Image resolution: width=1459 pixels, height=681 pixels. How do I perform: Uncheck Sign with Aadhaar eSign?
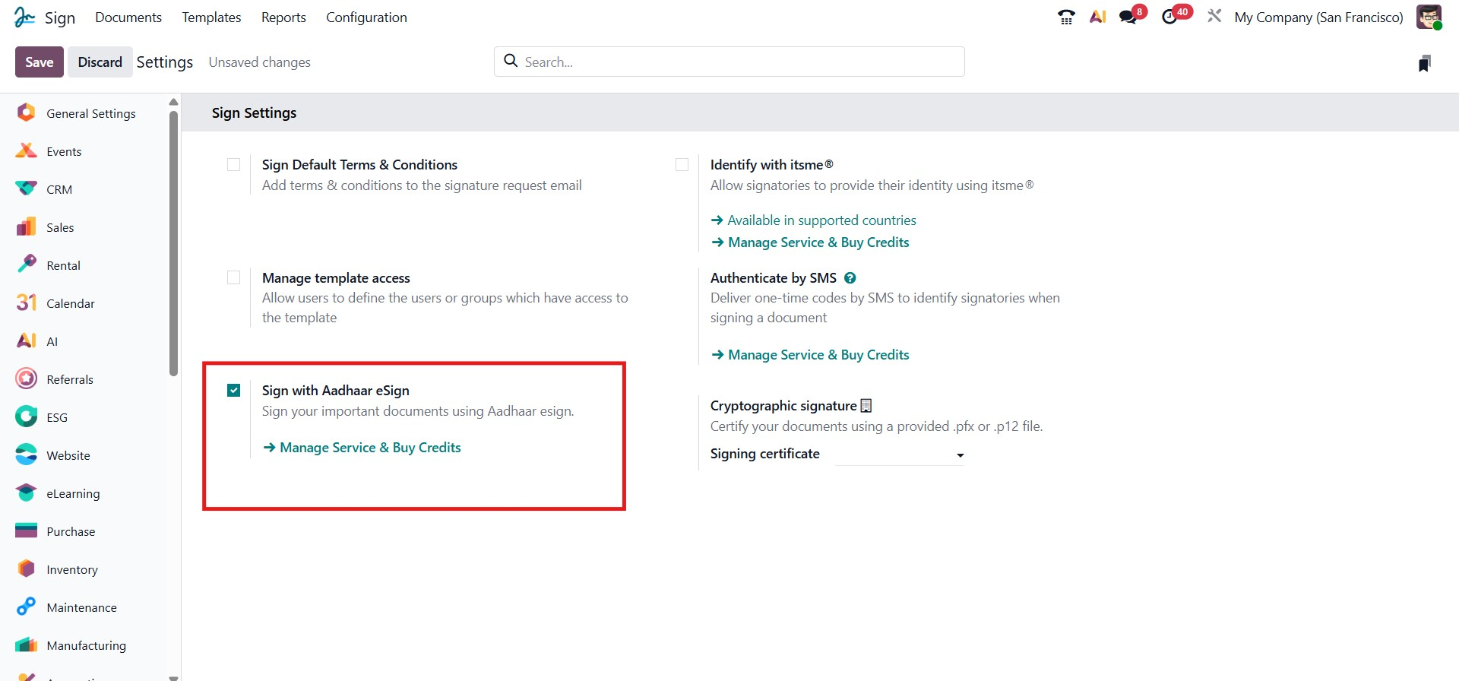click(234, 391)
